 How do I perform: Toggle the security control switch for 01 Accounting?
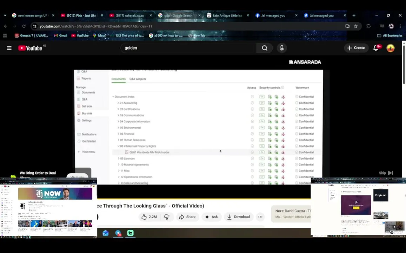click(262, 103)
